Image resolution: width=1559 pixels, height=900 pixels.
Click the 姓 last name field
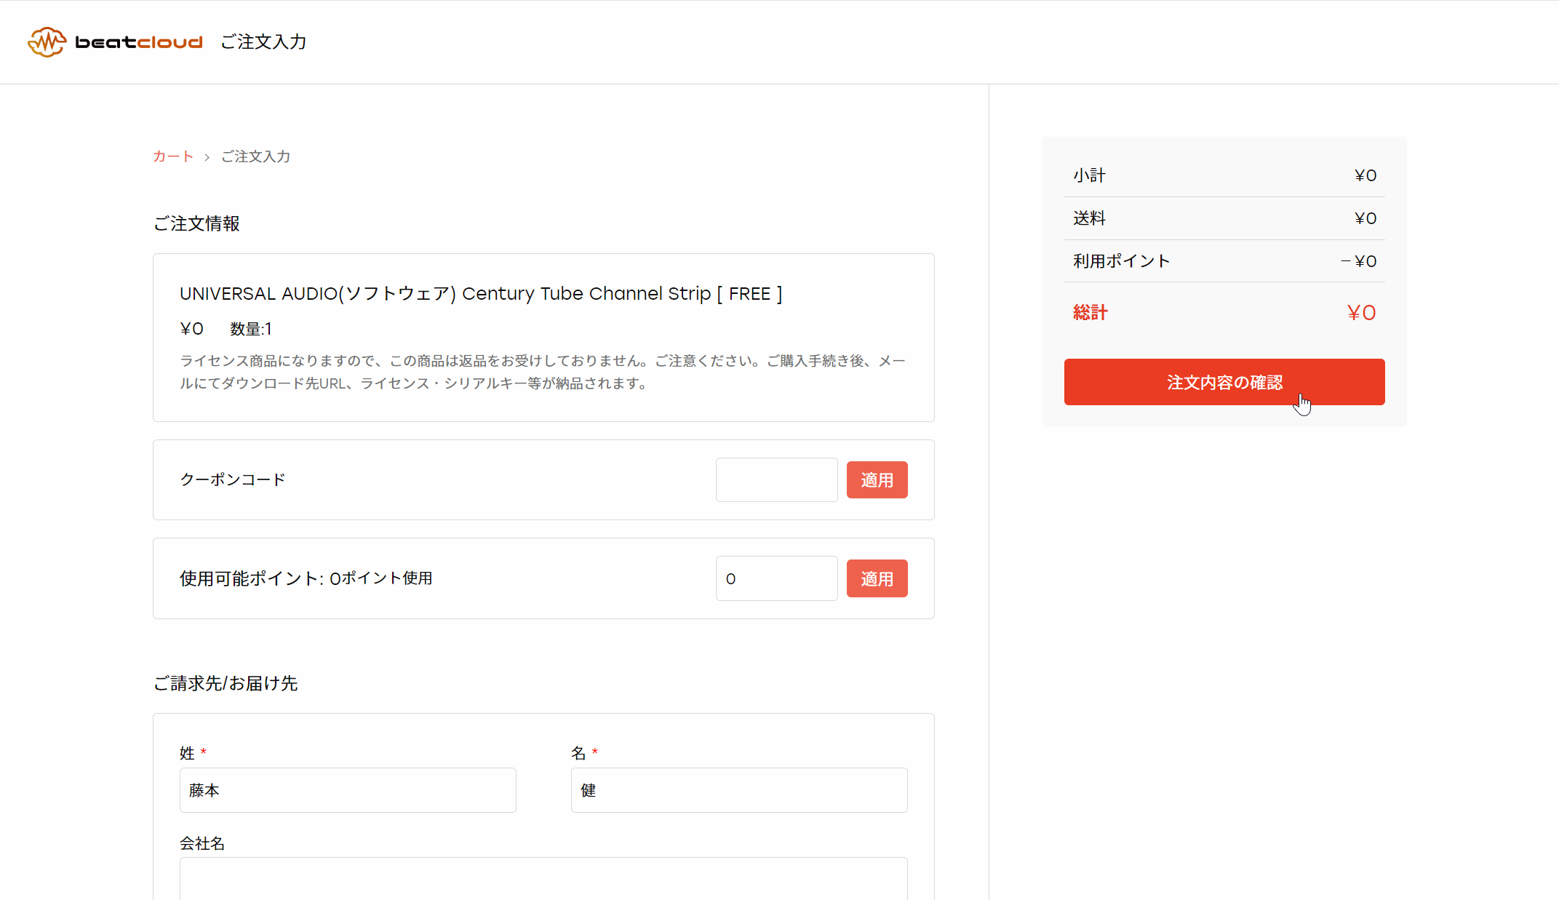pyautogui.click(x=348, y=790)
